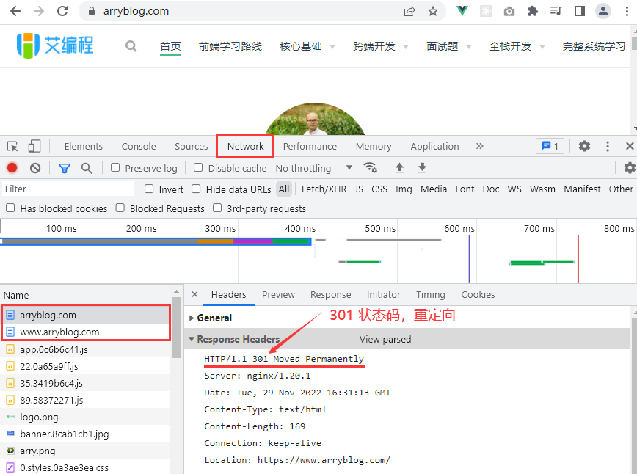Bookmark page with the star icon
637x474 pixels.
pyautogui.click(x=433, y=11)
